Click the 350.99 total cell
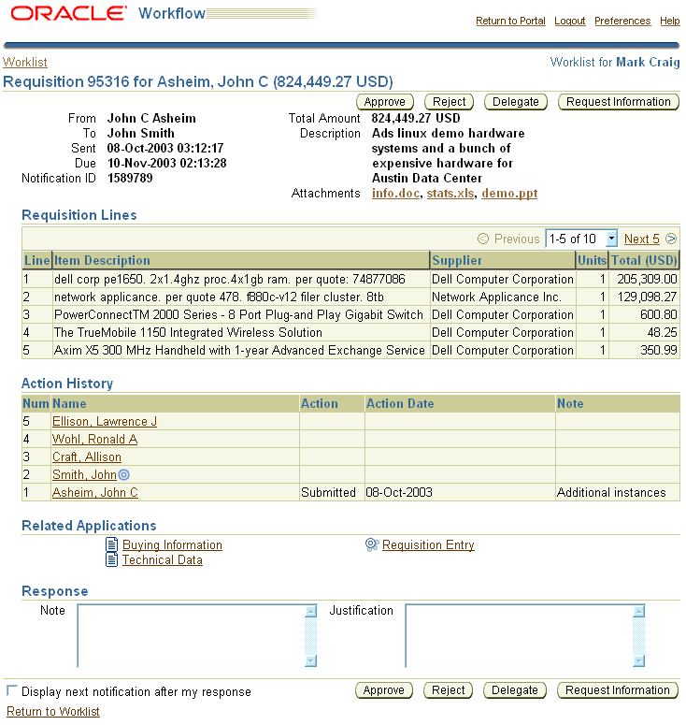This screenshot has height=725, width=686. click(x=645, y=351)
